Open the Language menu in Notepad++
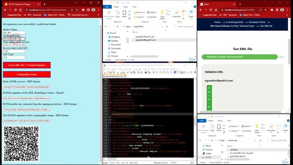The width and height of the screenshot is (293, 165). [x=137, y=69]
